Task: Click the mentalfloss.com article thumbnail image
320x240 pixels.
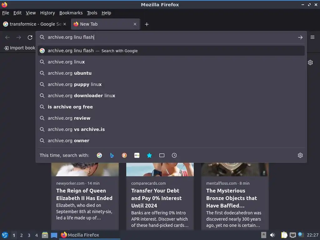Action: (x=235, y=169)
